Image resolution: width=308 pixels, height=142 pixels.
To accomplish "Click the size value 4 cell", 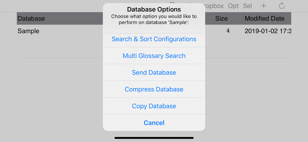I will 228,31.
